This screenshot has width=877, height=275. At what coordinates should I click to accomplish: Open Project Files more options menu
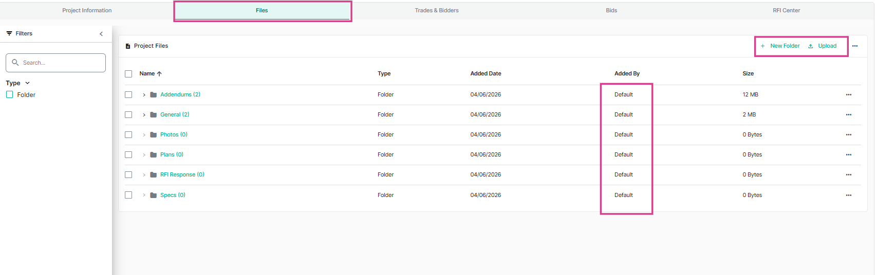pyautogui.click(x=855, y=46)
